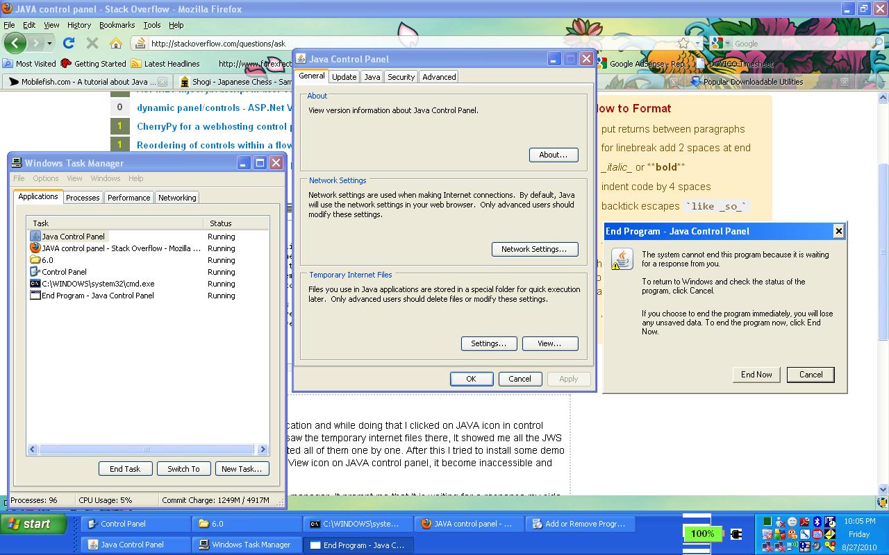Click the green 100% power meter in taskbar
The width and height of the screenshot is (889, 555).
tap(702, 533)
